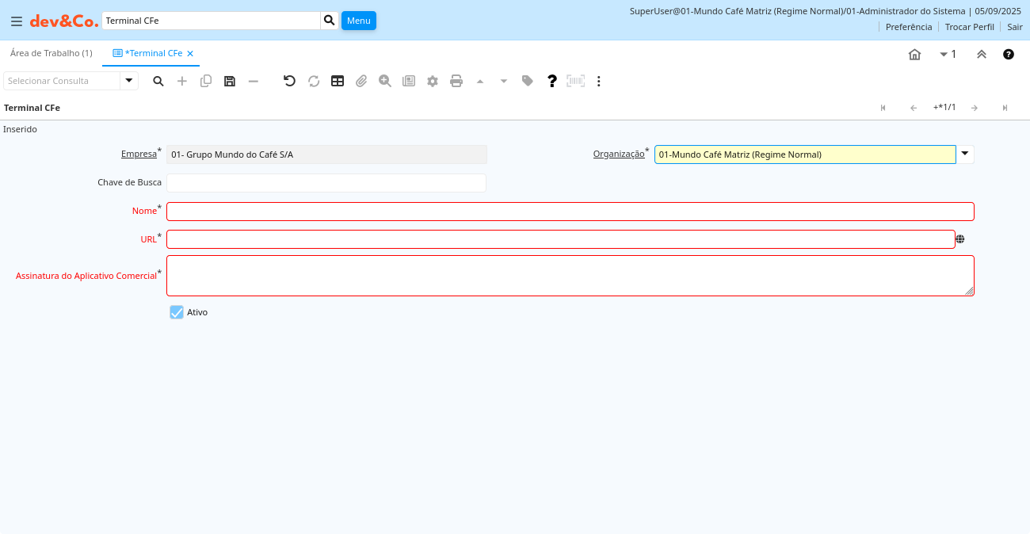Viewport: 1030px width, 534px height.
Task: Click the Trocar Perfil link
Action: click(x=969, y=27)
